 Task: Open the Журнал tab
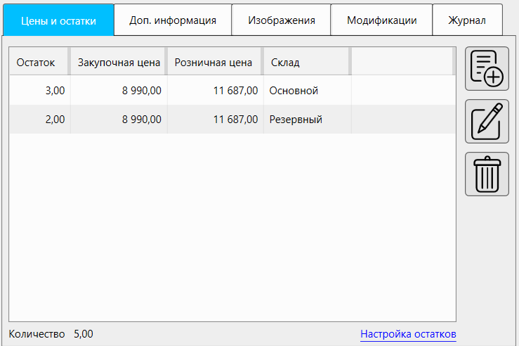pyautogui.click(x=467, y=20)
